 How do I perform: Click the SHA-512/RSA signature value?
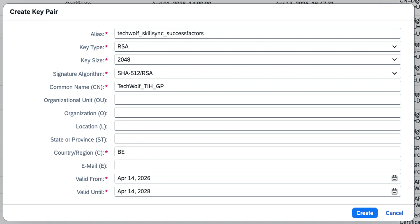point(135,73)
